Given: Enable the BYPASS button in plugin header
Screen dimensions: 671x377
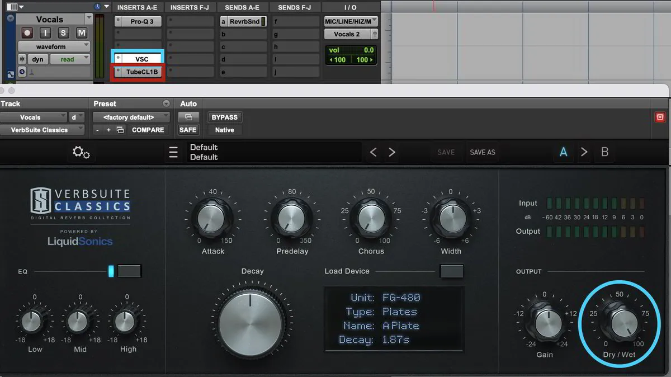Looking at the screenshot, I should (224, 117).
